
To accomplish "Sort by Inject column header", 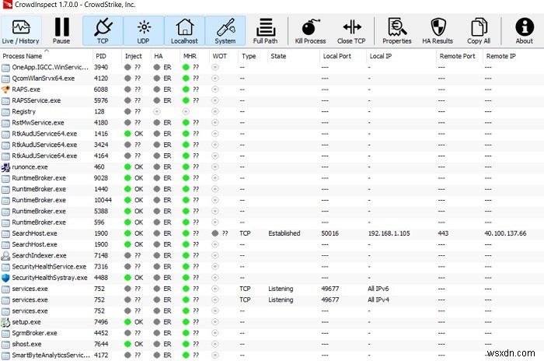I will tap(136, 56).
